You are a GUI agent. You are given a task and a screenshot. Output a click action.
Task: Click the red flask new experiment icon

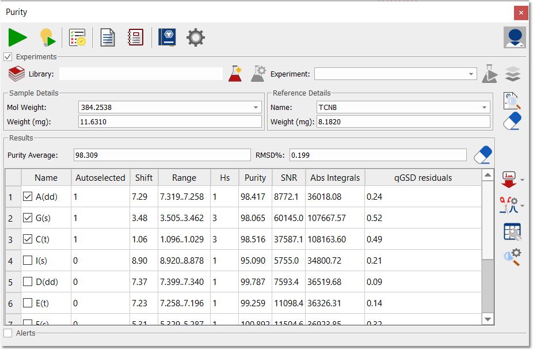(x=235, y=74)
